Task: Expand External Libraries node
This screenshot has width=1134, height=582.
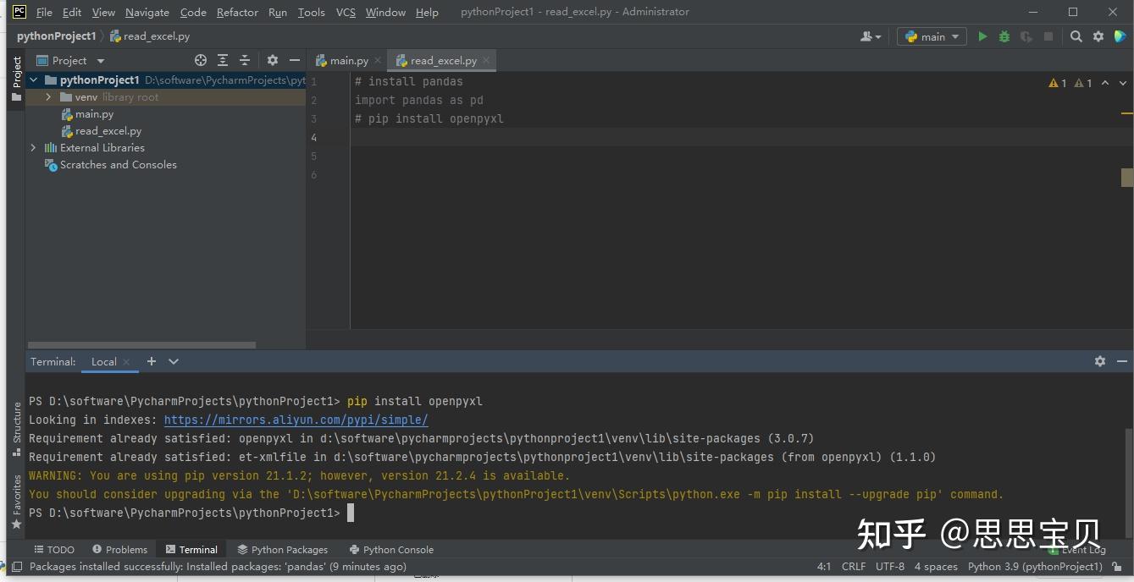Action: click(34, 148)
